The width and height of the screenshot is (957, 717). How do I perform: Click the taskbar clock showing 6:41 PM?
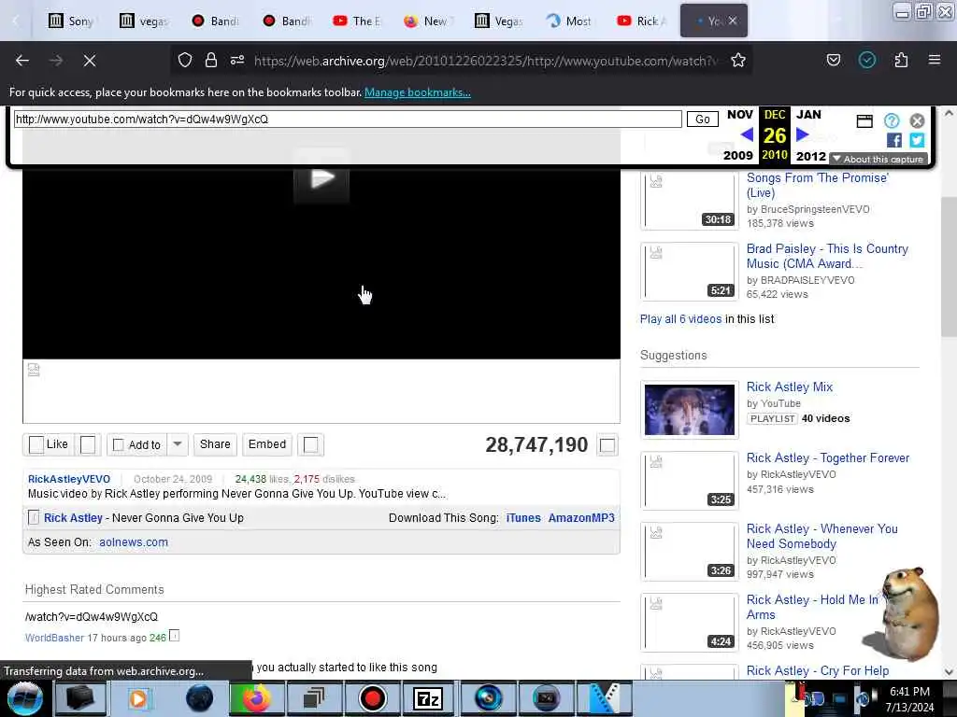(909, 699)
